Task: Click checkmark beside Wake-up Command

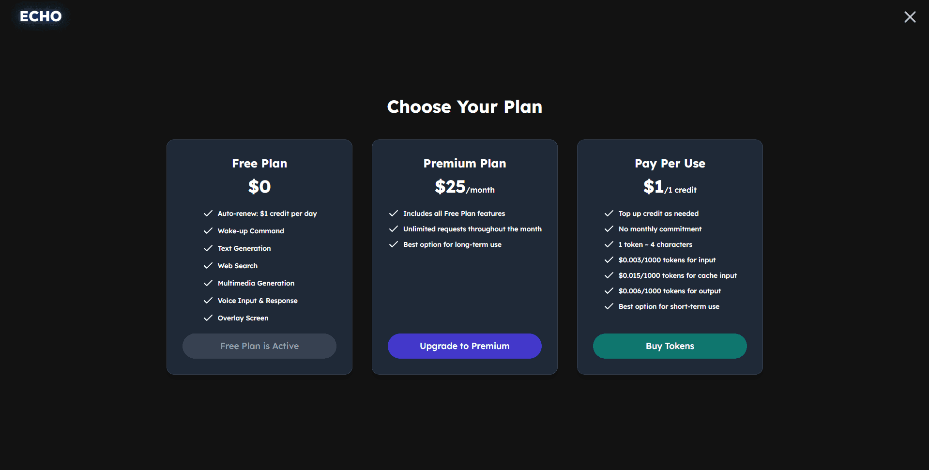Action: 208,231
